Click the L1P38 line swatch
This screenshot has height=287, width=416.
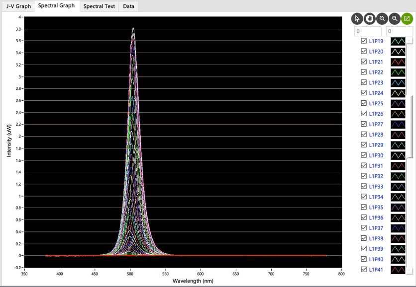point(398,238)
